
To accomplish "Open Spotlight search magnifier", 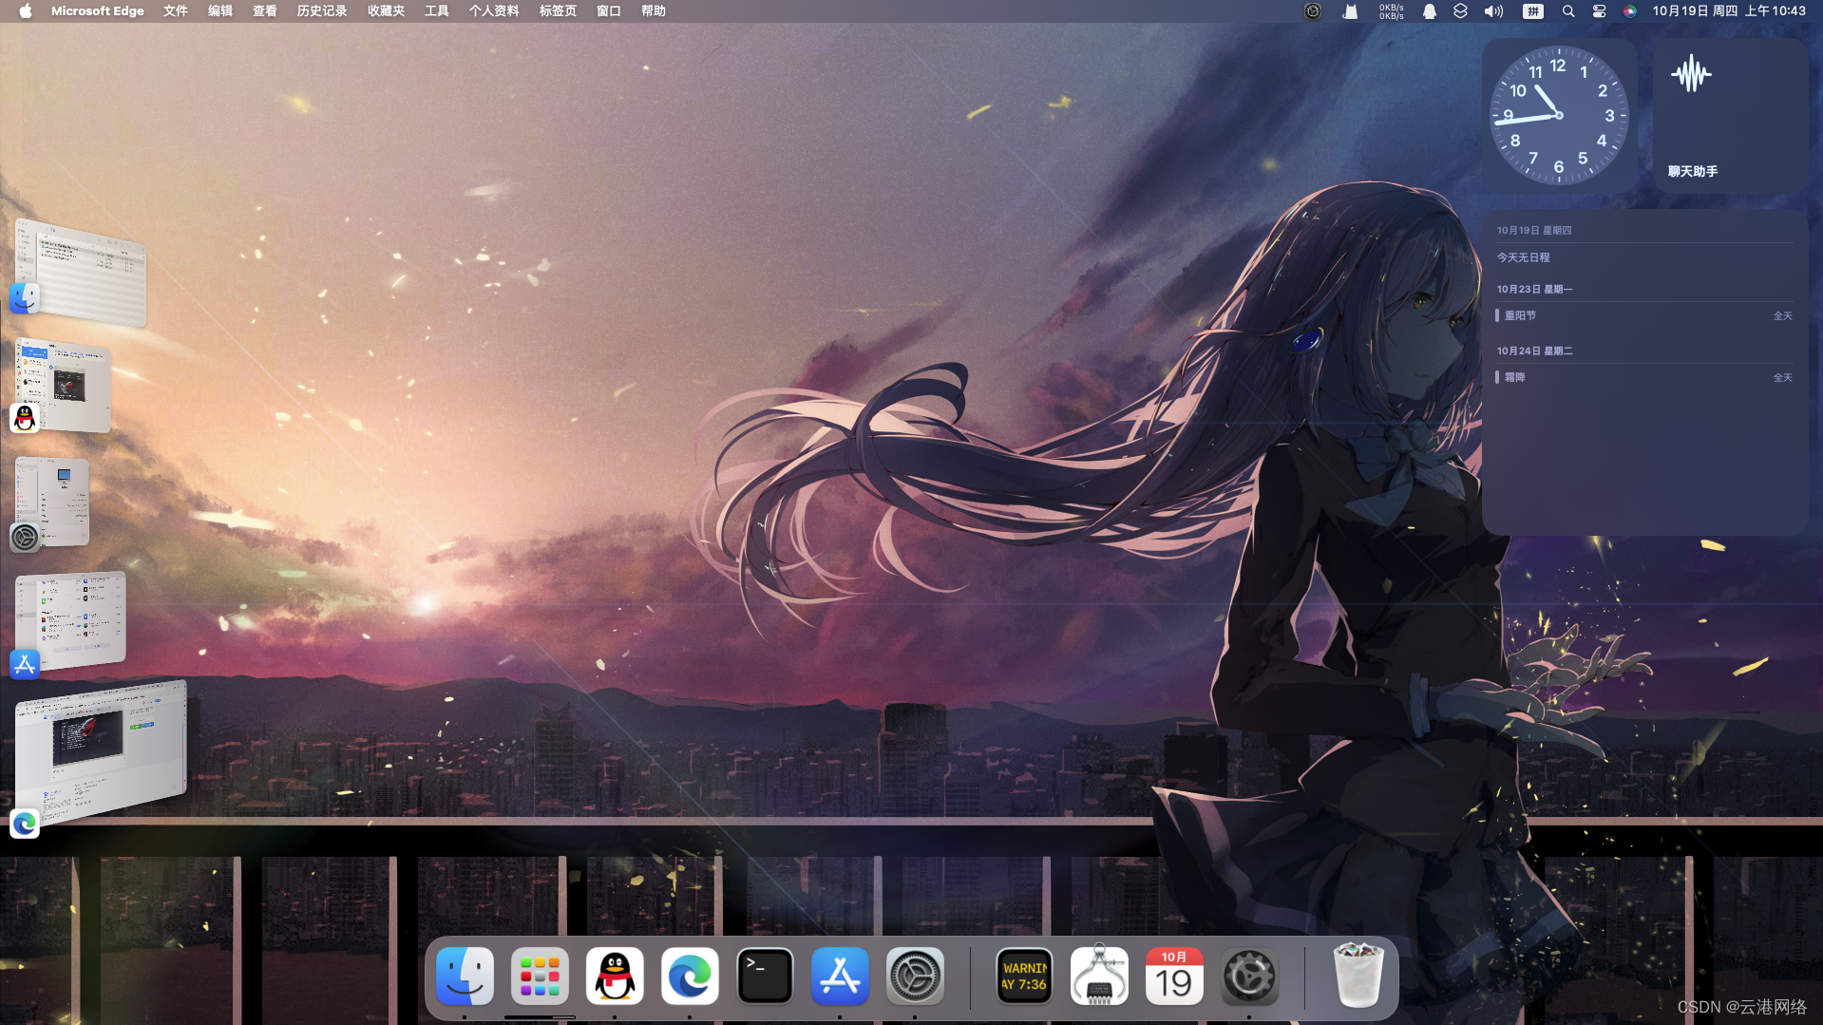I will click(1568, 11).
